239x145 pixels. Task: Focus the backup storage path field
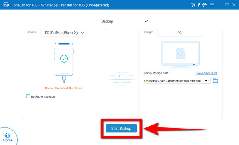(173, 81)
